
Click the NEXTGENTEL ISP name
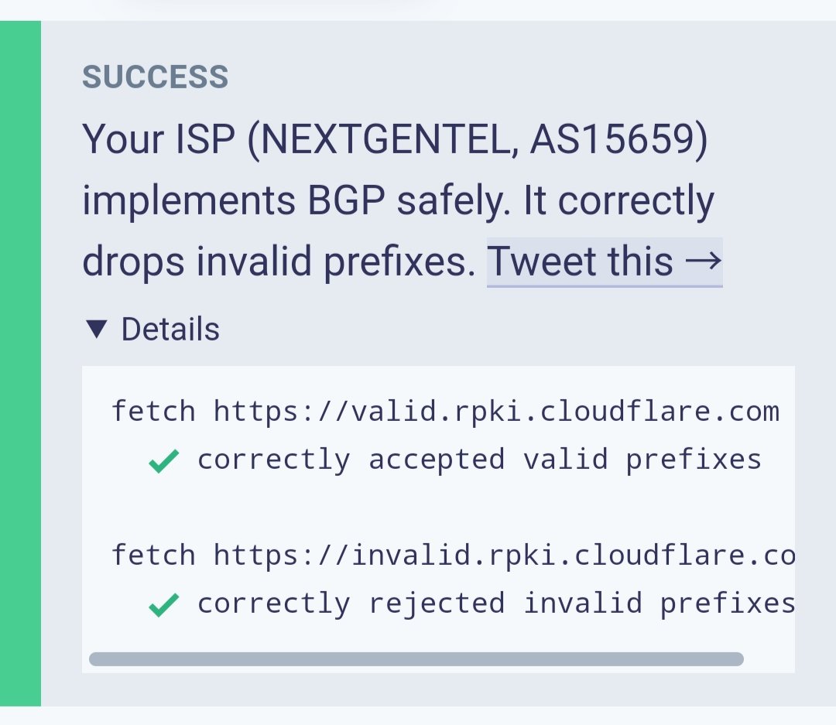pyautogui.click(x=385, y=140)
